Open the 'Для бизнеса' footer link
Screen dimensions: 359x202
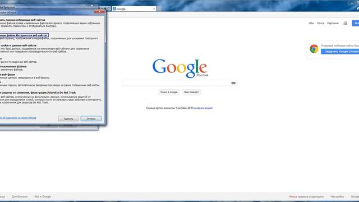coord(20,196)
